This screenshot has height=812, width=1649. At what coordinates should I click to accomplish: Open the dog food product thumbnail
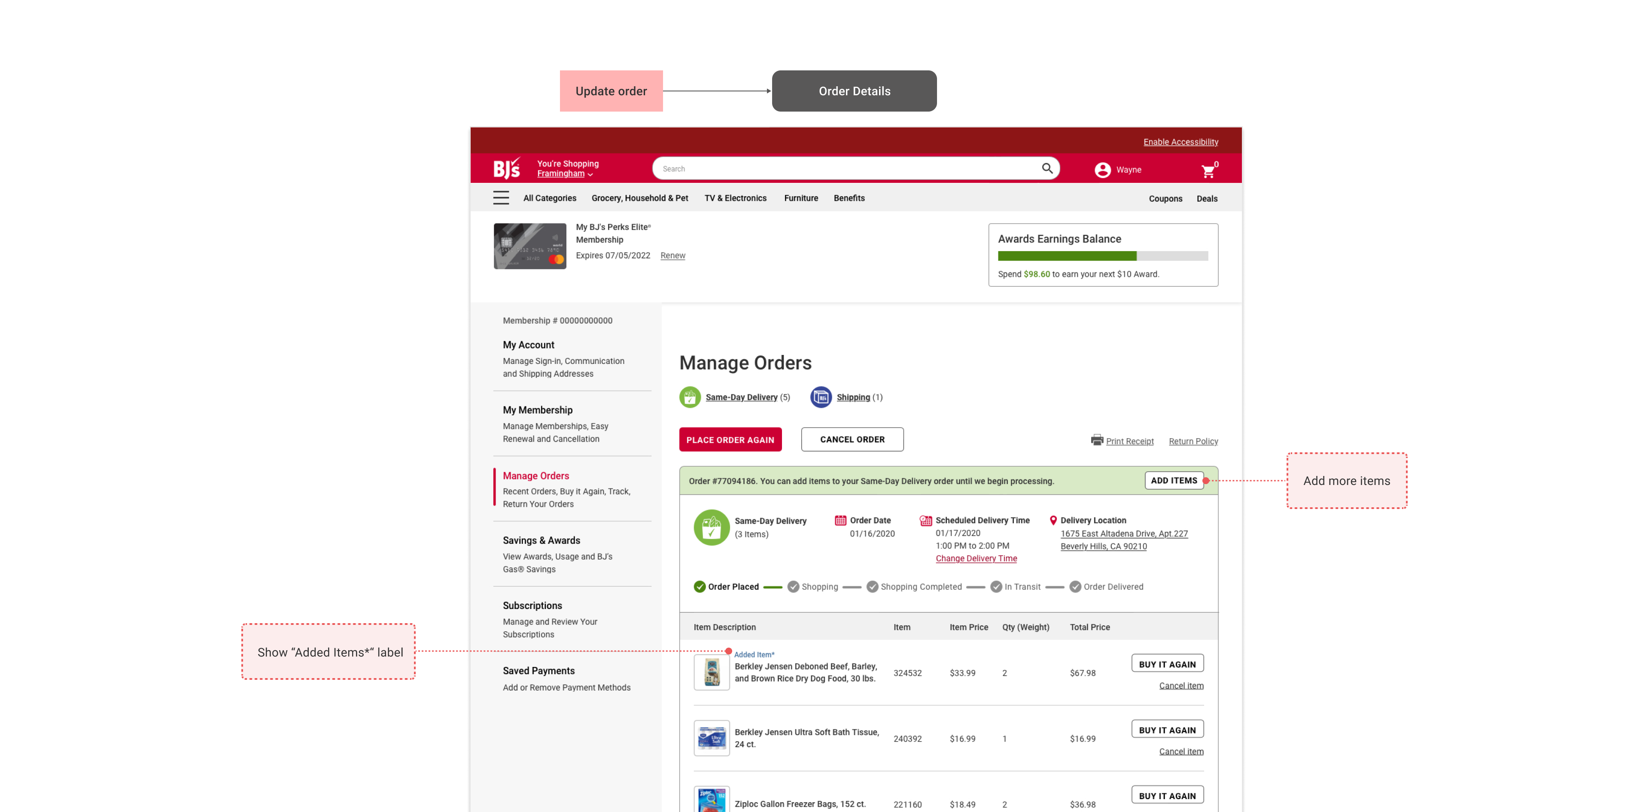pyautogui.click(x=712, y=673)
